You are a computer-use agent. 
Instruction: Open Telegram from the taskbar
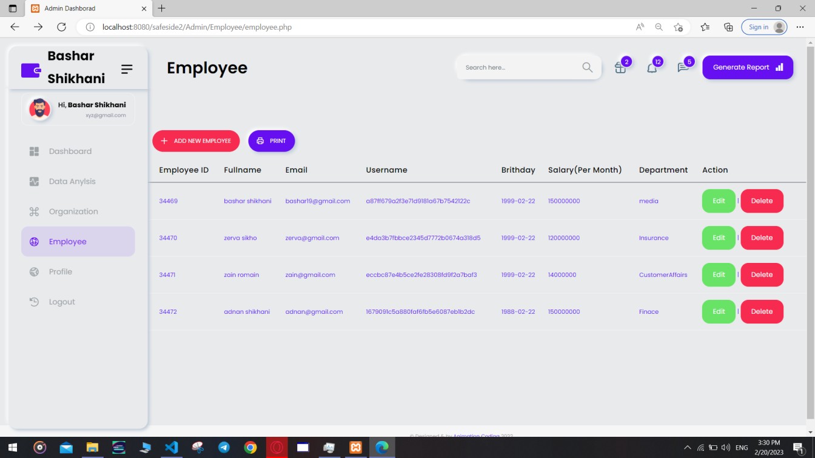pos(224,448)
